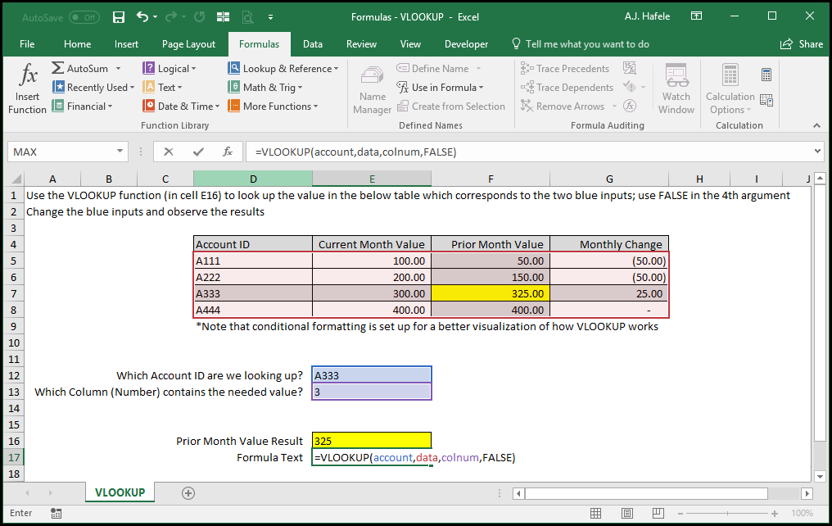Cancel the formula entry with the X
Image resolution: width=832 pixels, height=526 pixels.
pyautogui.click(x=168, y=152)
